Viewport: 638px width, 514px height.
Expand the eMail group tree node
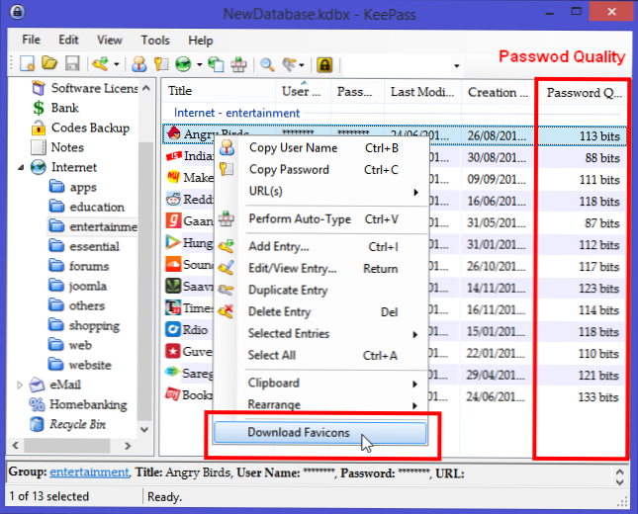pyautogui.click(x=21, y=385)
